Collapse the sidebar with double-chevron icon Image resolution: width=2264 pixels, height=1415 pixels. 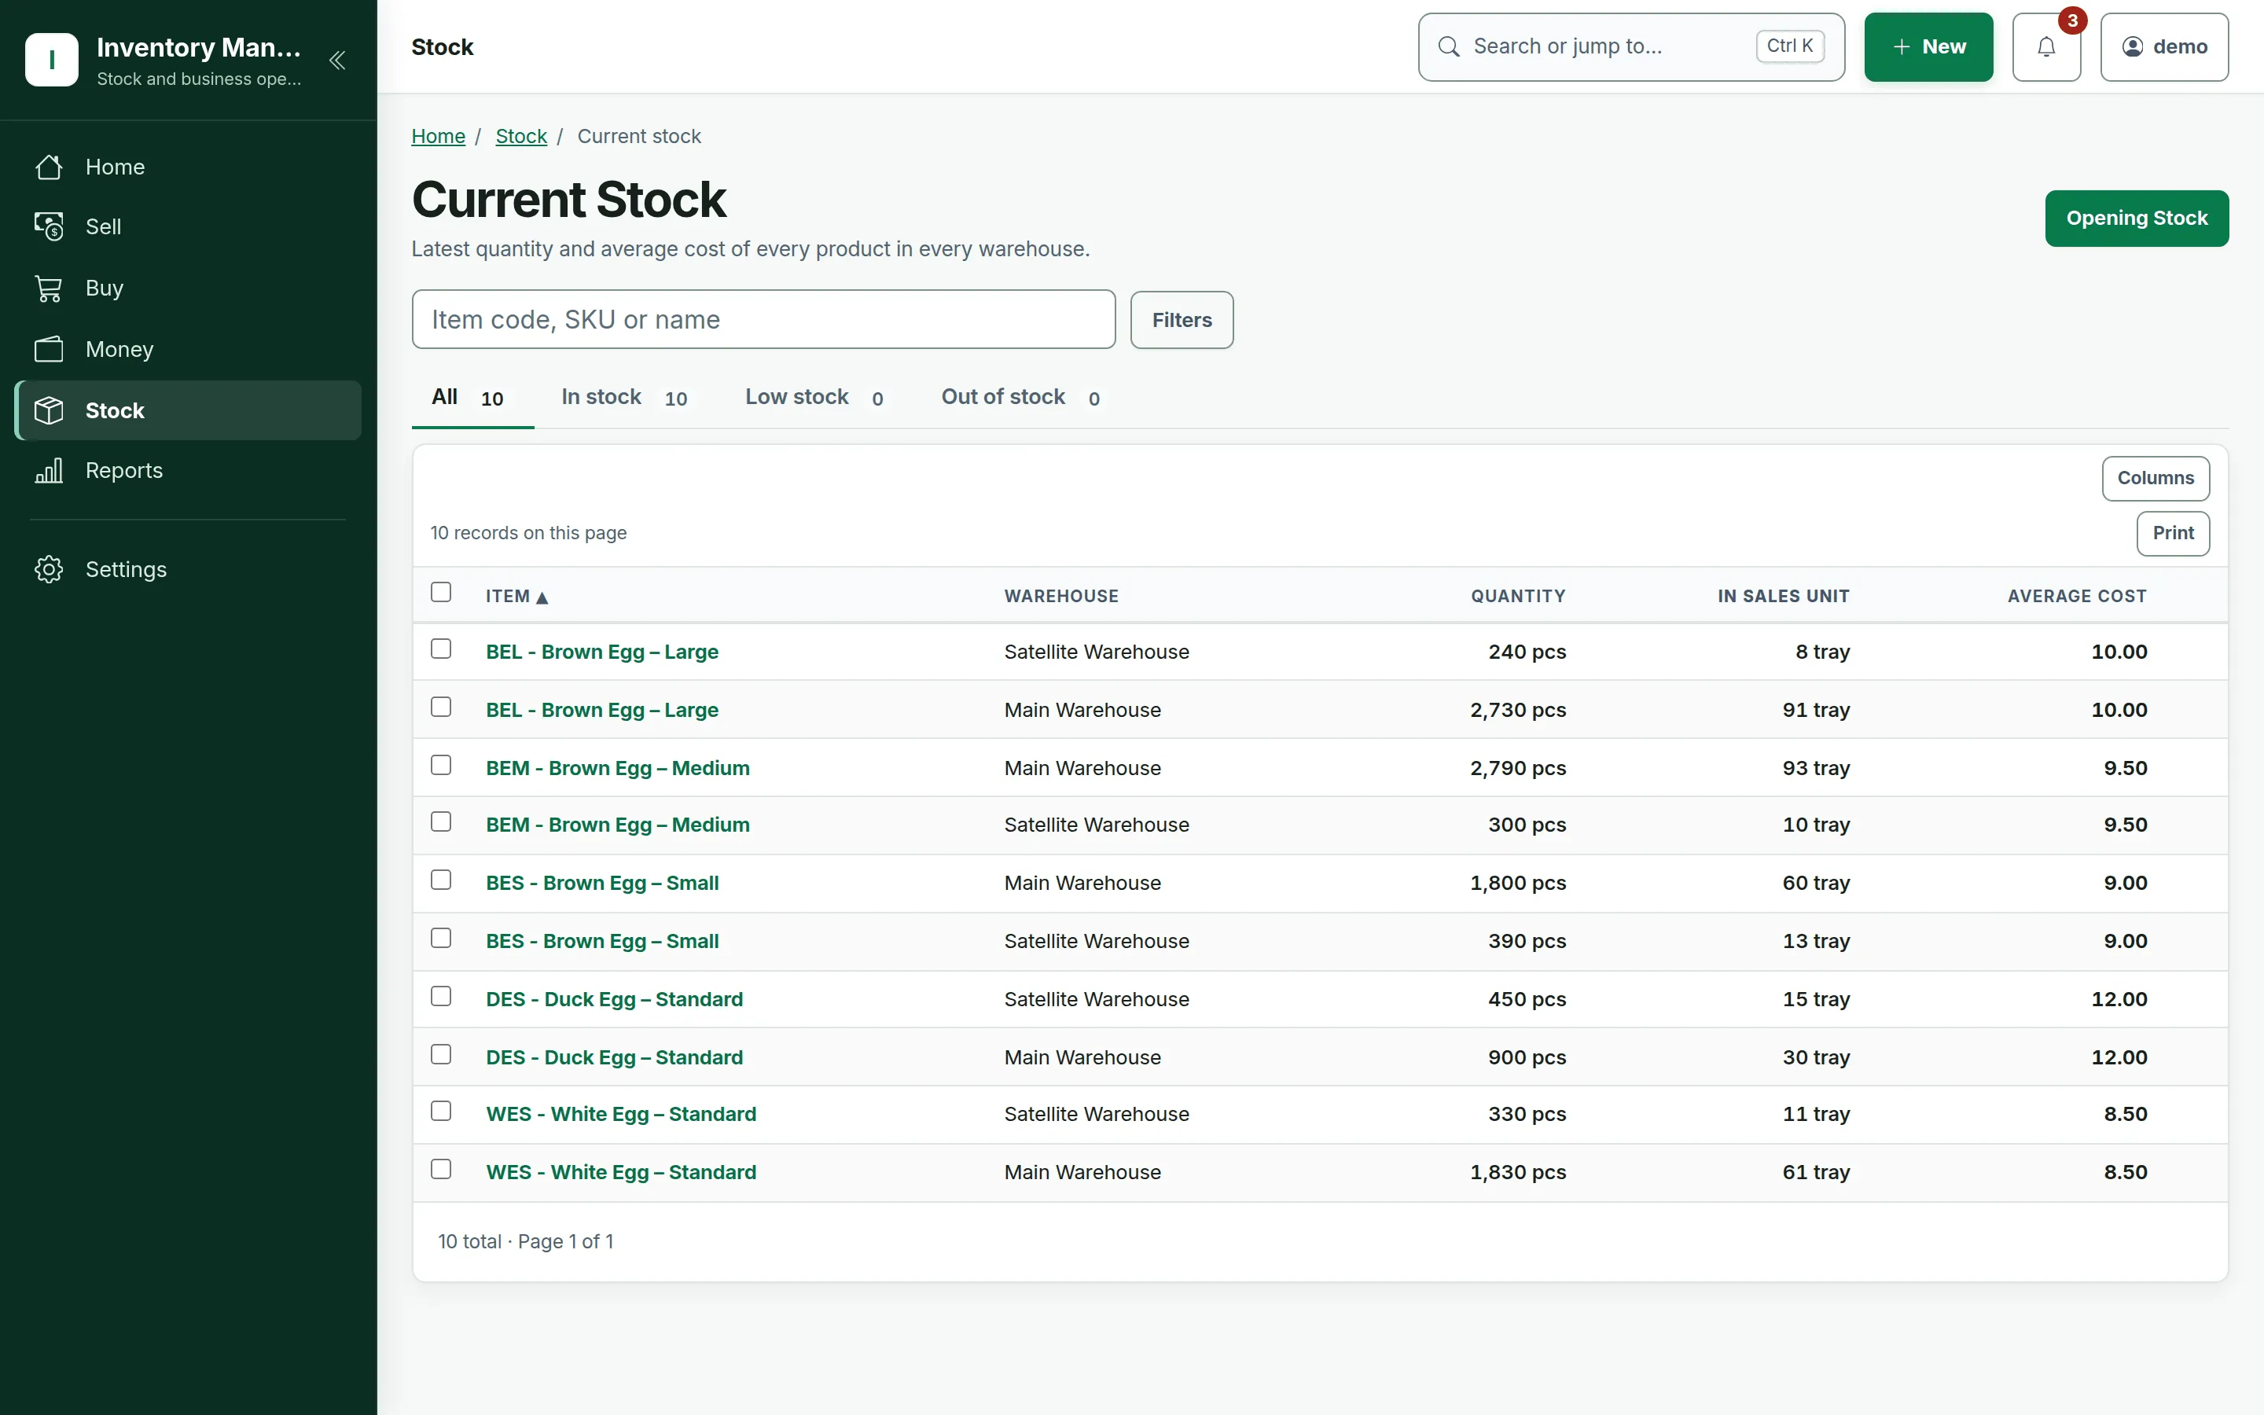(x=336, y=60)
